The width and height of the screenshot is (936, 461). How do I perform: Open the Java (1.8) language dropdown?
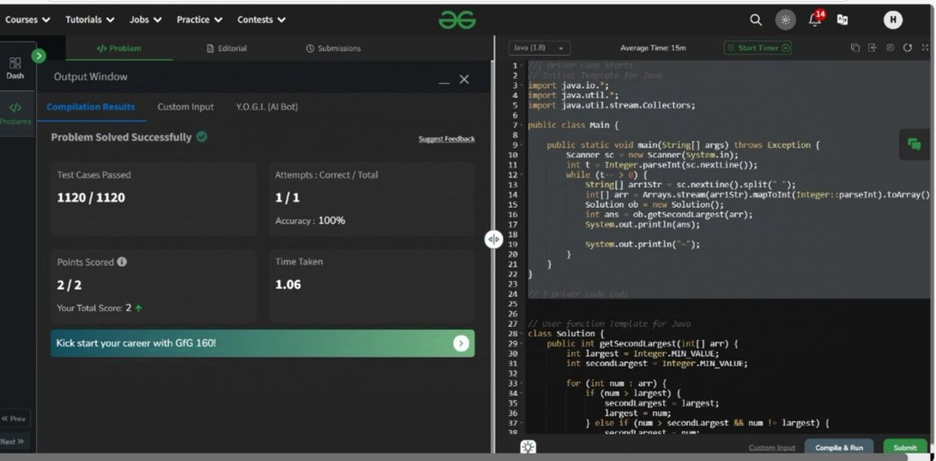[x=540, y=48]
